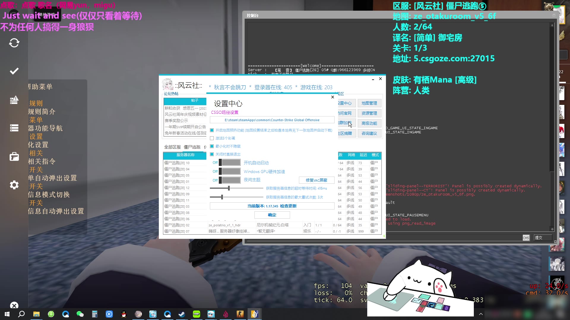This screenshot has height=320, width=570.
Task: Switch to CS:GO taskbar icon
Action: (240, 314)
